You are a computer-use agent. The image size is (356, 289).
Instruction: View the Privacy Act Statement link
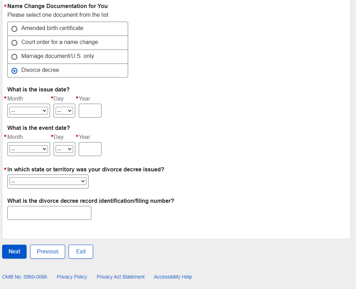pyautogui.click(x=120, y=277)
